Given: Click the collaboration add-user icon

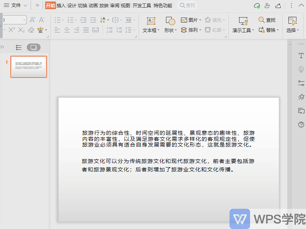Looking at the screenshot, I should (267, 5).
